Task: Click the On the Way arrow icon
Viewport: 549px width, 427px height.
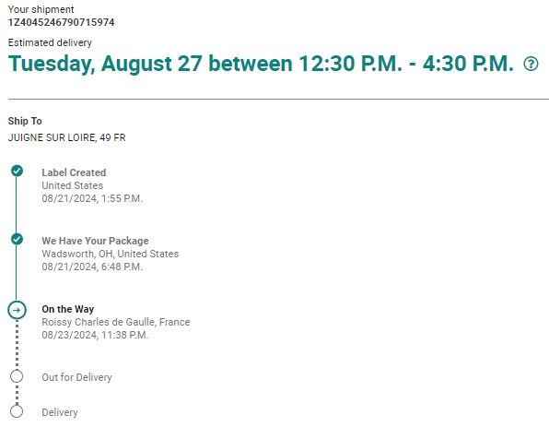Action: tap(17, 310)
